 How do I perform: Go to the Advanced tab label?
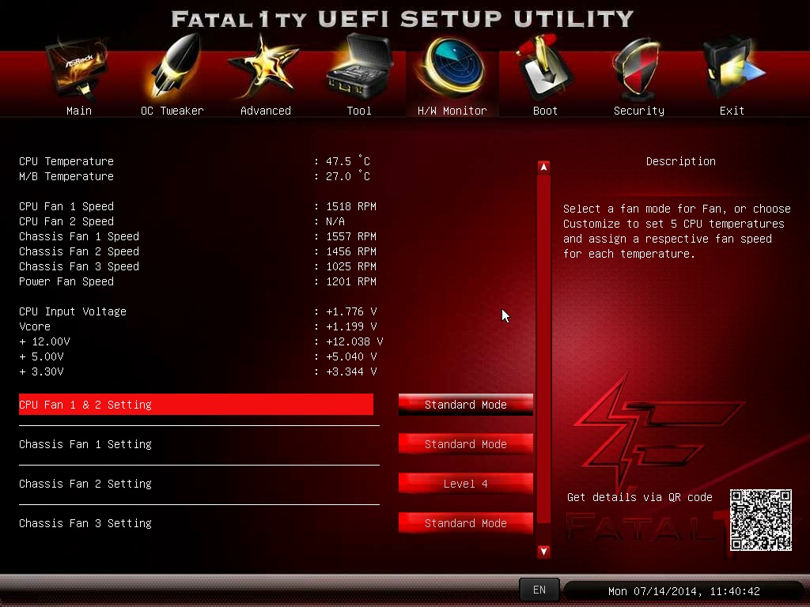pos(266,111)
